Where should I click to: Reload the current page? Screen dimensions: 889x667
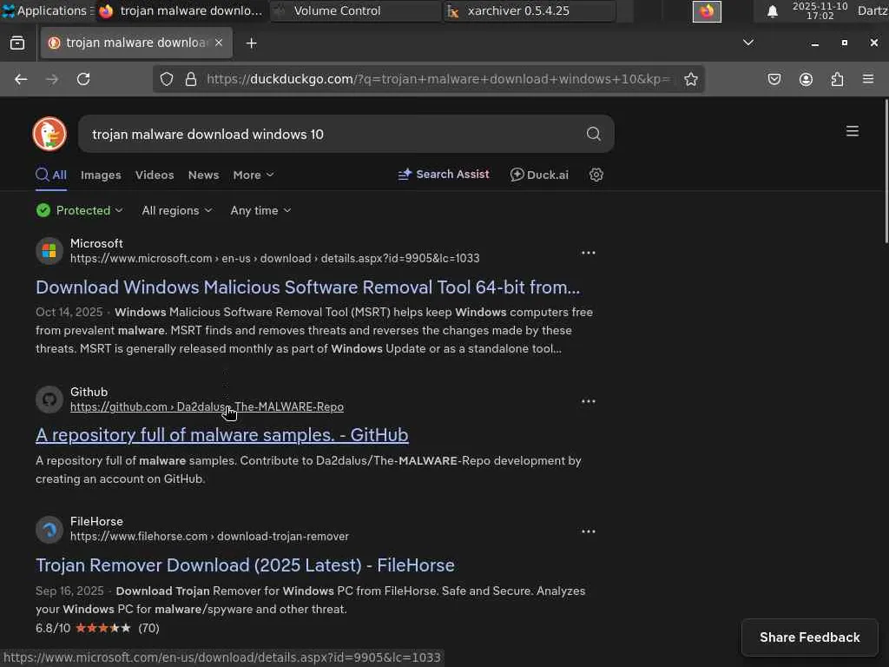point(83,79)
